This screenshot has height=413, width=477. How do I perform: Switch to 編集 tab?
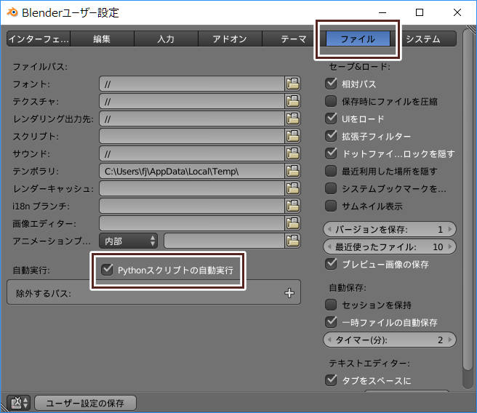[103, 39]
